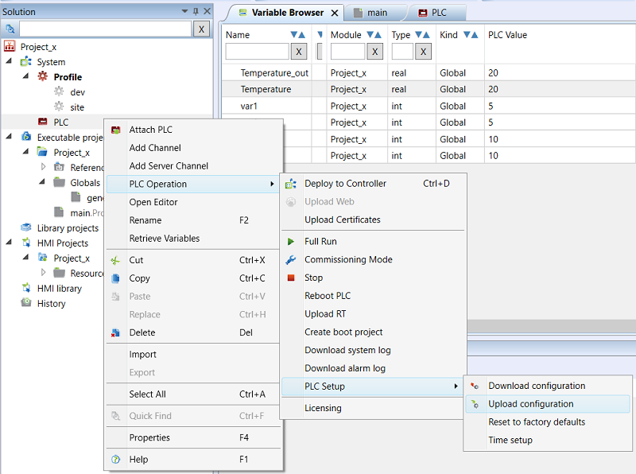Collapse the Executable projects node
This screenshot has width=636, height=474.
(9, 136)
